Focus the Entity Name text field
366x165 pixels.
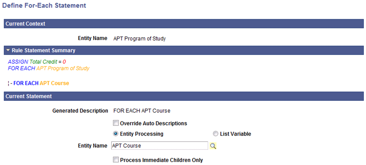(160, 146)
